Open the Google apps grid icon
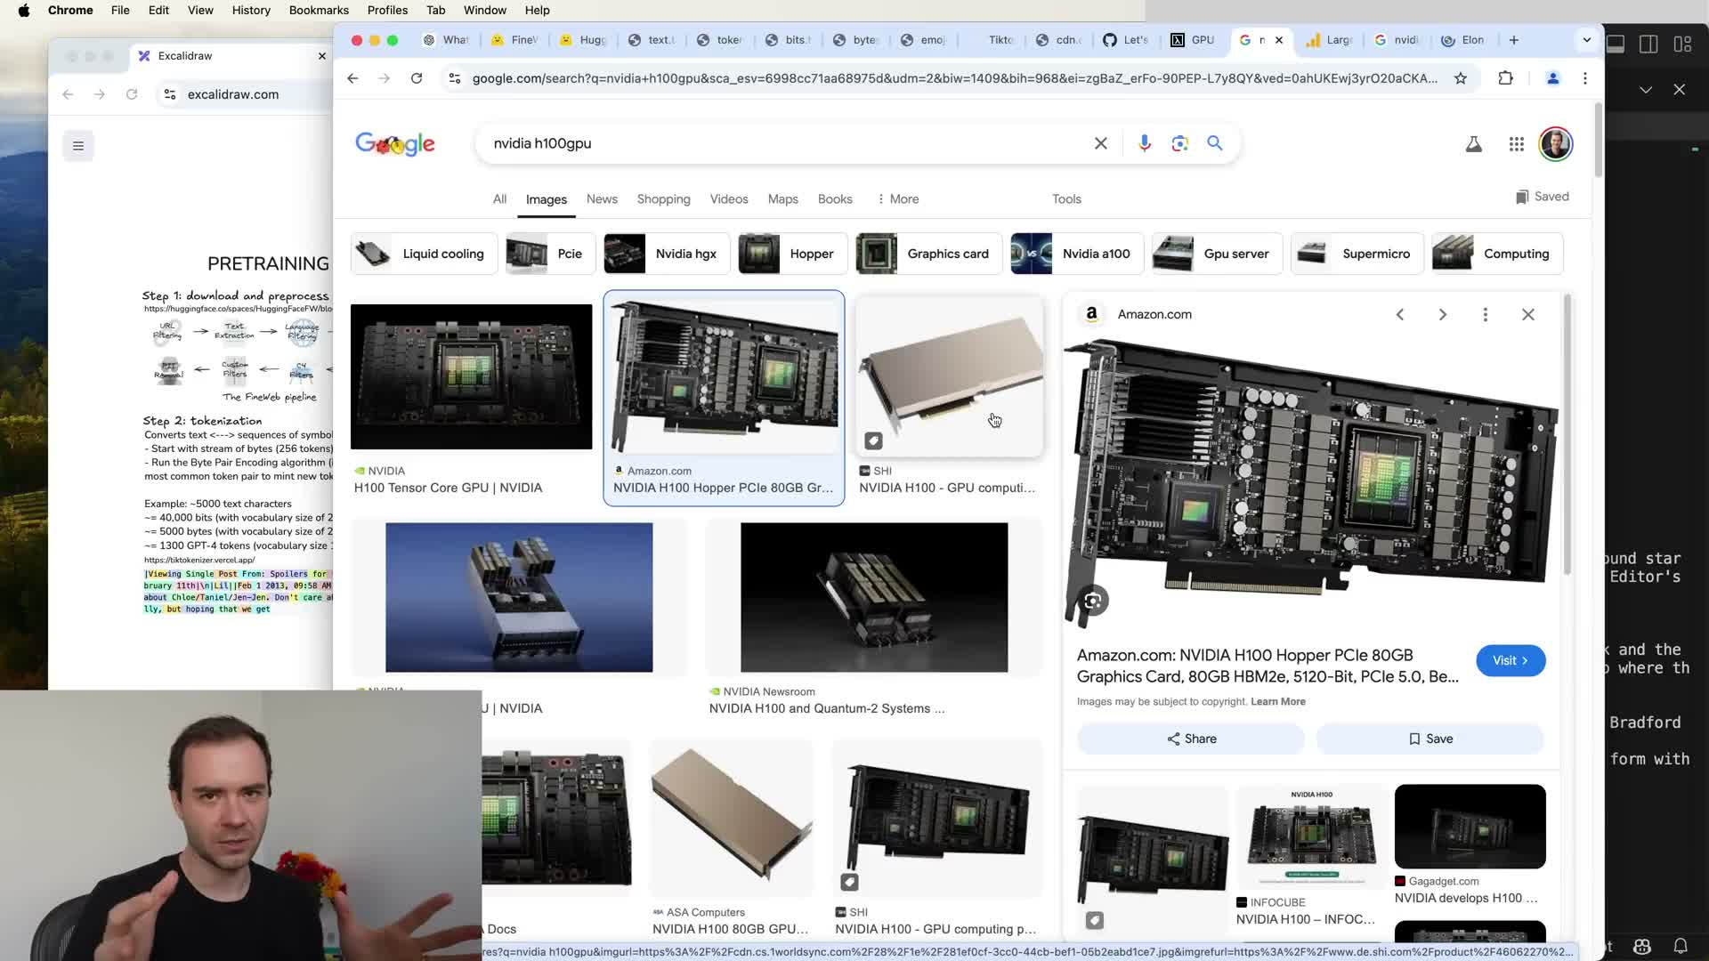The height and width of the screenshot is (961, 1709). [1516, 144]
